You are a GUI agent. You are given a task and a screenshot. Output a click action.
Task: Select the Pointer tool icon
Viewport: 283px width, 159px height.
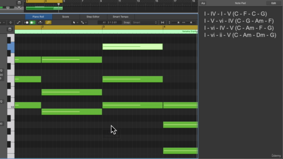74,23
